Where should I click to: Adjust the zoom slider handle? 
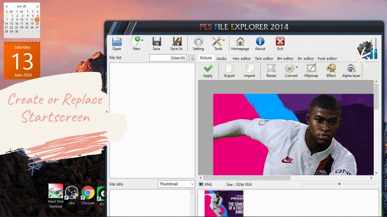coord(339,184)
